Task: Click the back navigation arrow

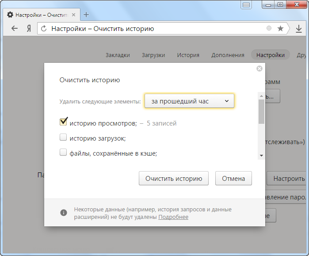Action: tap(15, 29)
